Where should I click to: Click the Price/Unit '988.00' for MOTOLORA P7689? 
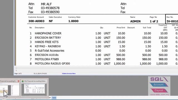click(121, 59)
